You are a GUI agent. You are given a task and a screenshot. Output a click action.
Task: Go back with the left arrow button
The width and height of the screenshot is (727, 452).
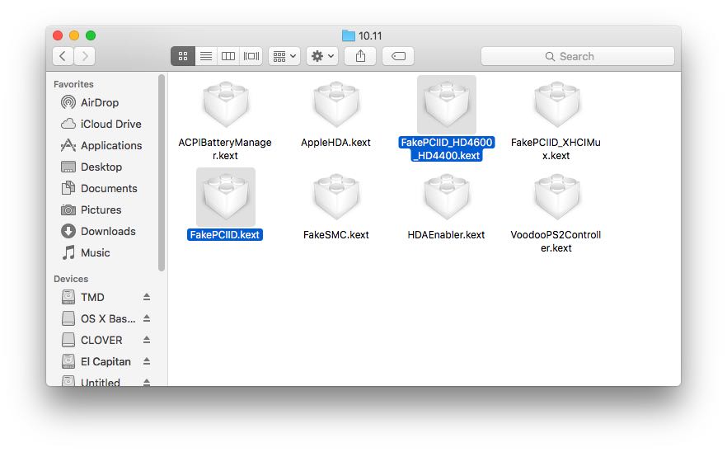(x=63, y=56)
